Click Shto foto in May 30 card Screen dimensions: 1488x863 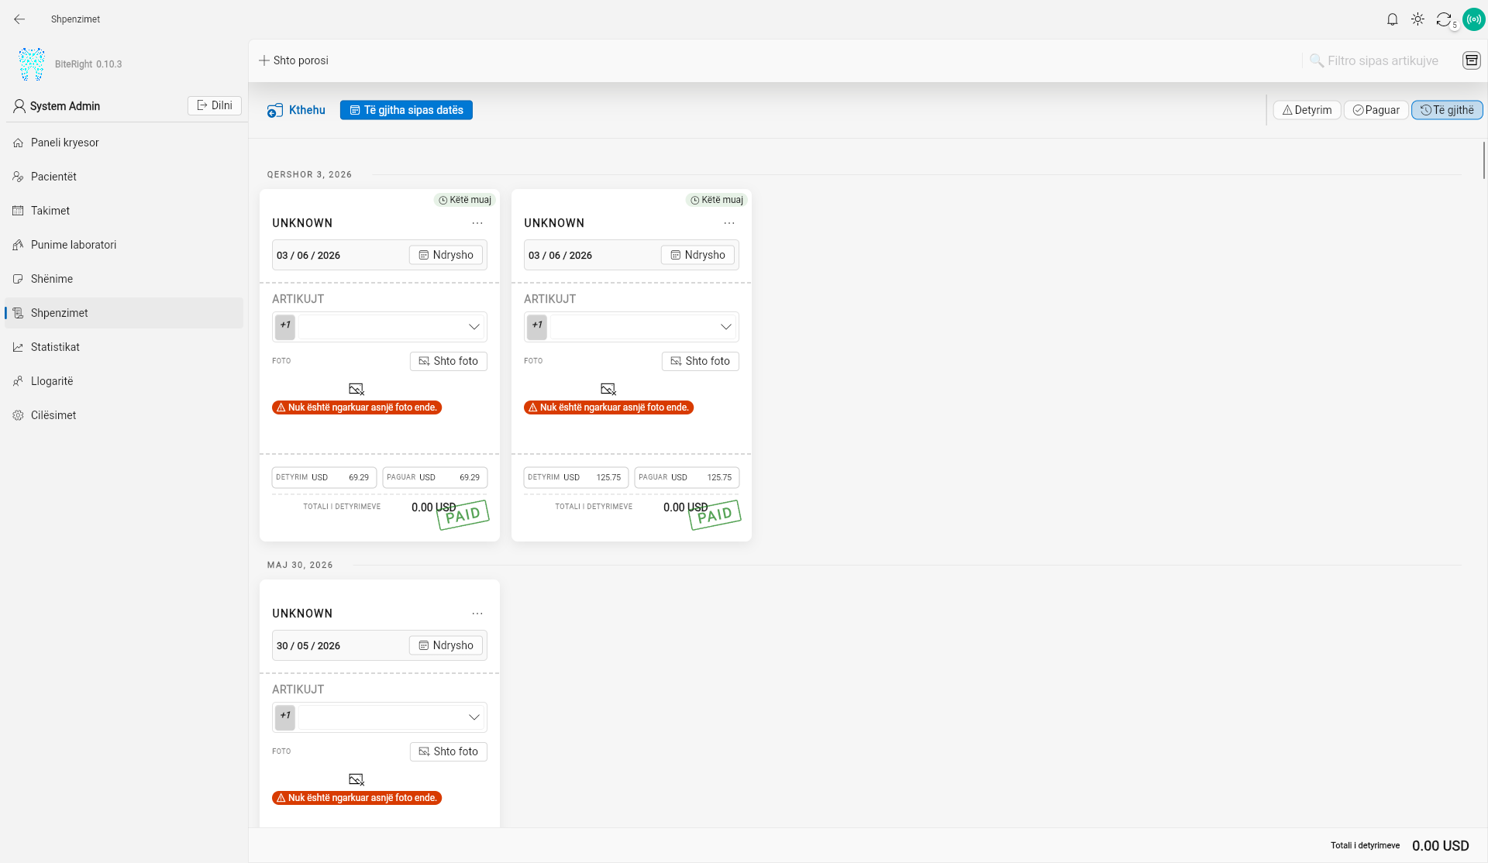[x=449, y=751]
